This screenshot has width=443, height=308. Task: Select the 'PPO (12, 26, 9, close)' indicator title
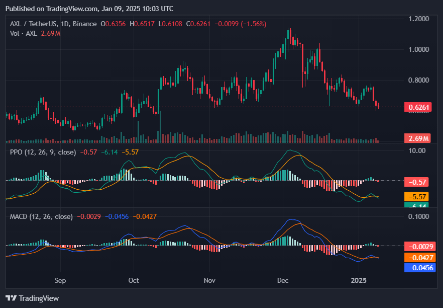(x=43, y=152)
